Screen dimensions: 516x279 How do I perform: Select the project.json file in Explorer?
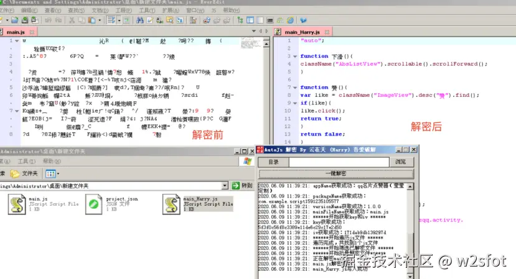(111, 204)
